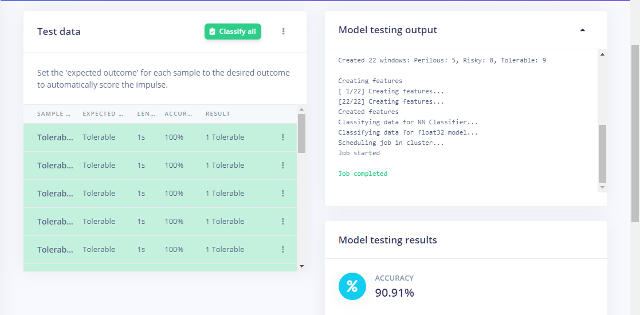This screenshot has height=315, width=640.
Task: Click the Accuracy column header
Action: coord(178,114)
